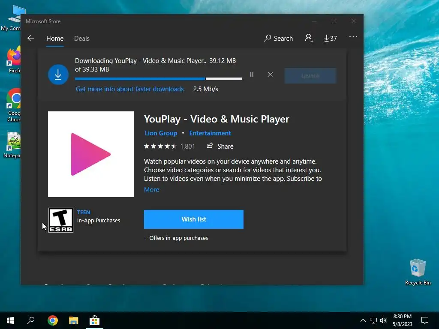
Task: Expand description with the More link
Action: 151,190
